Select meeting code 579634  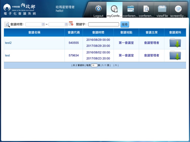(74, 55)
